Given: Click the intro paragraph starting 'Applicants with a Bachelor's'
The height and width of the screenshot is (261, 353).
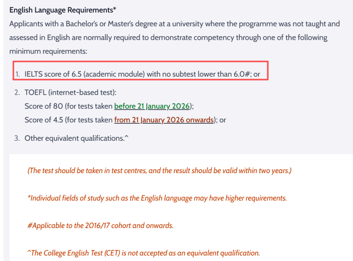Looking at the screenshot, I should click(x=175, y=37).
